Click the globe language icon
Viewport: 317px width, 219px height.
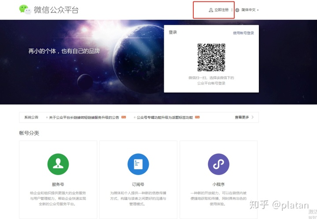coord(237,10)
